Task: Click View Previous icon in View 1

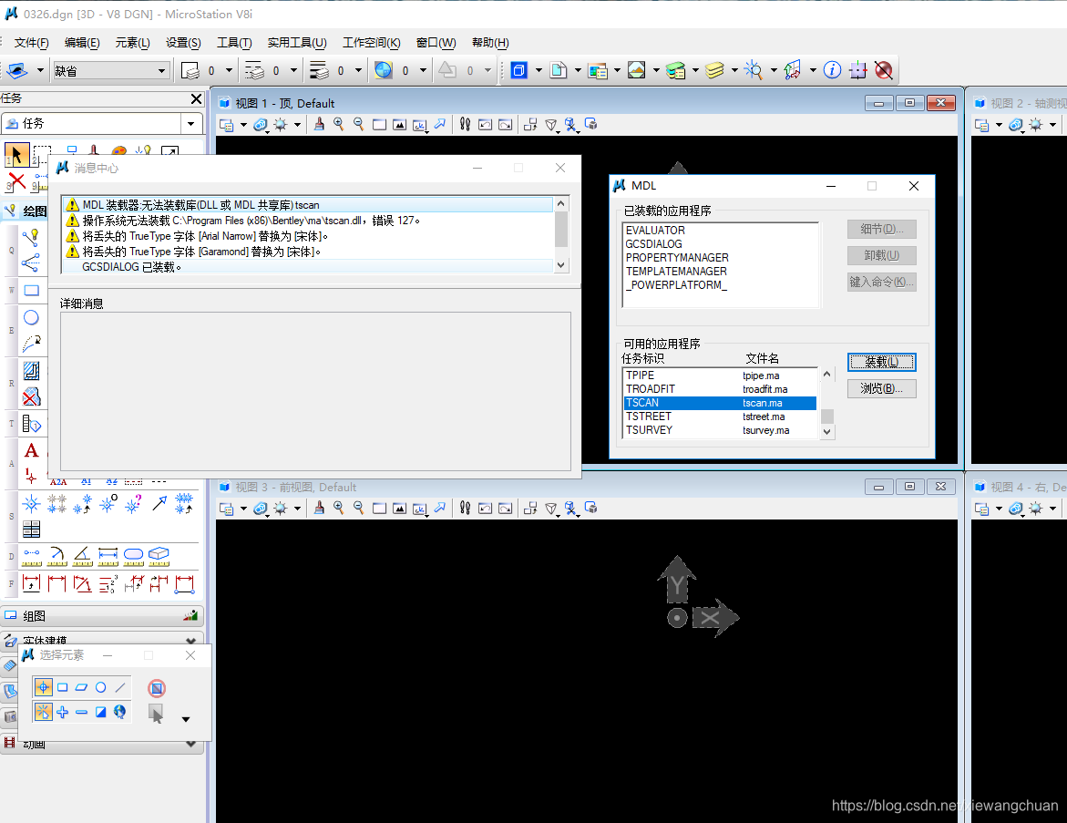Action: 485,125
